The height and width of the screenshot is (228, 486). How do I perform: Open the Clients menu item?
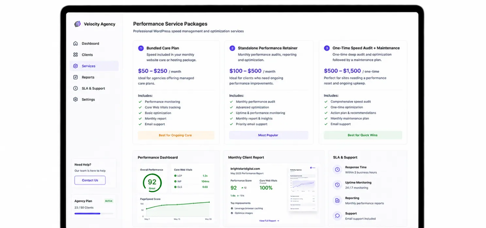tap(94, 55)
